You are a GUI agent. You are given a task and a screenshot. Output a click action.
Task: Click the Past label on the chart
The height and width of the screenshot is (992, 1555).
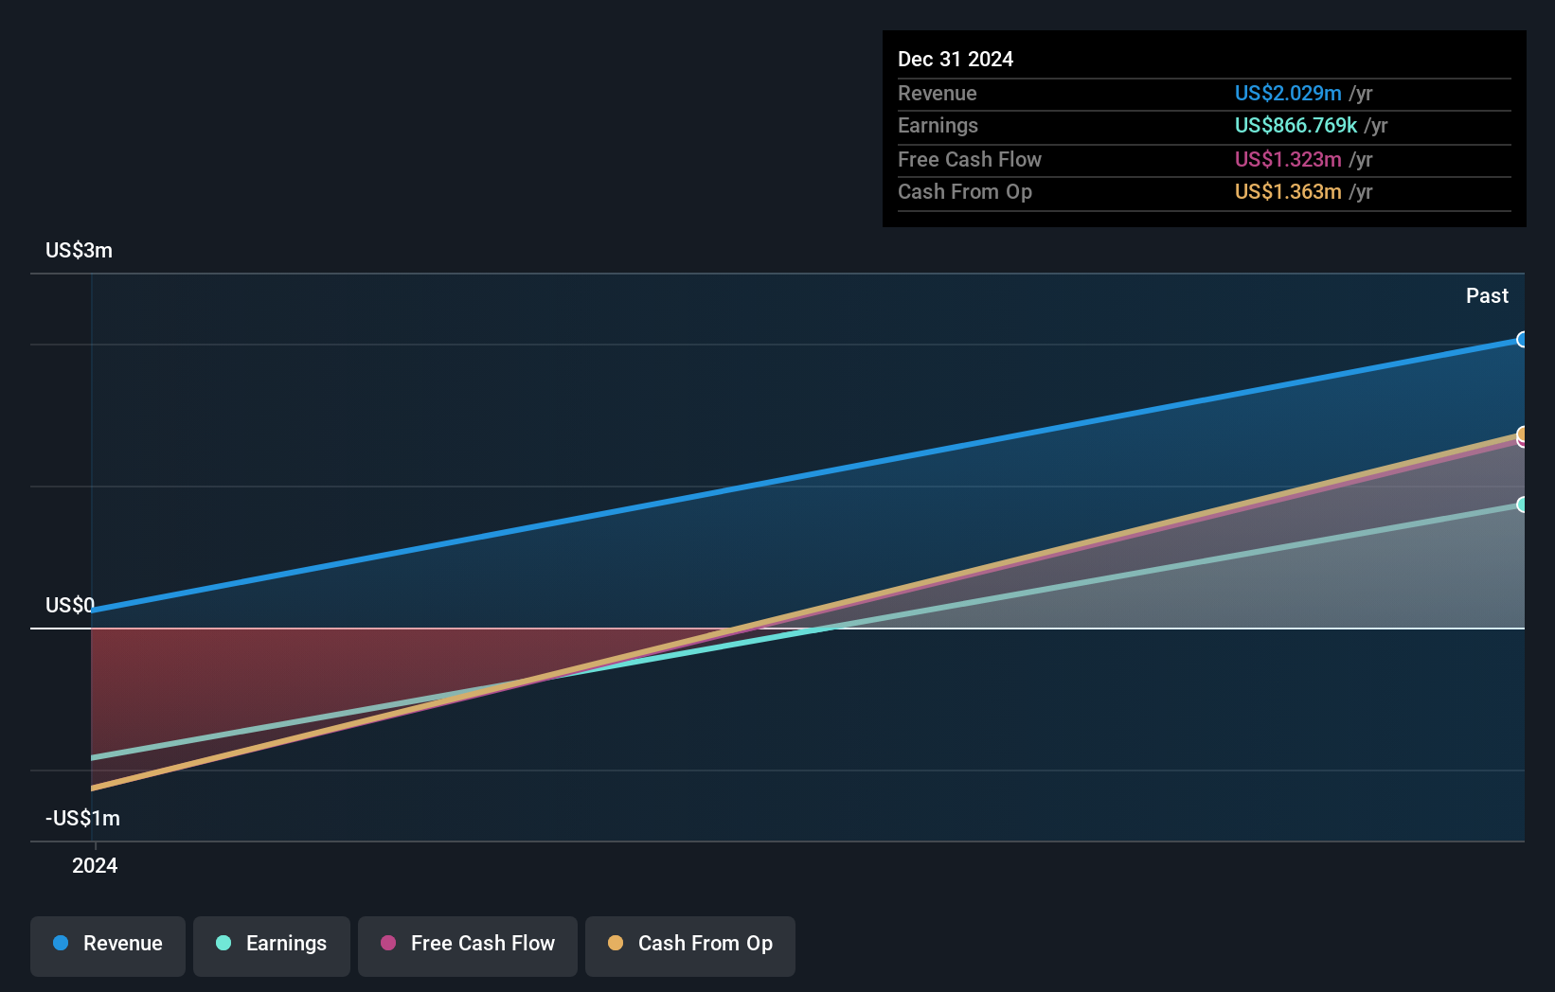(x=1486, y=295)
